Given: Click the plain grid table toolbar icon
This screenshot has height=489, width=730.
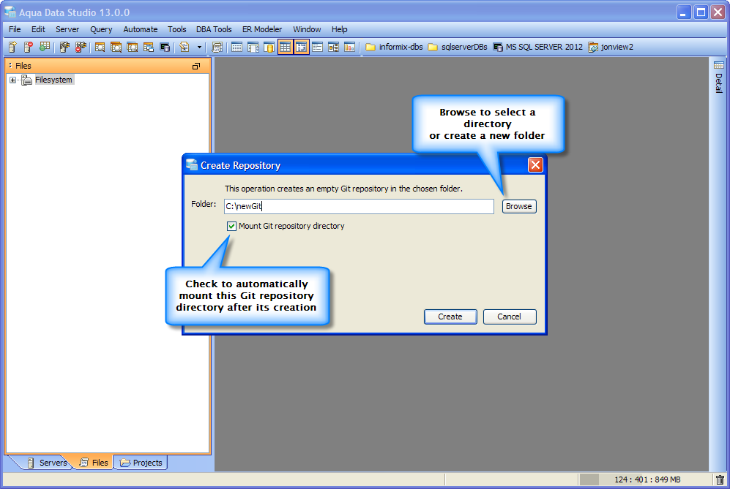Looking at the screenshot, I should pyautogui.click(x=236, y=47).
